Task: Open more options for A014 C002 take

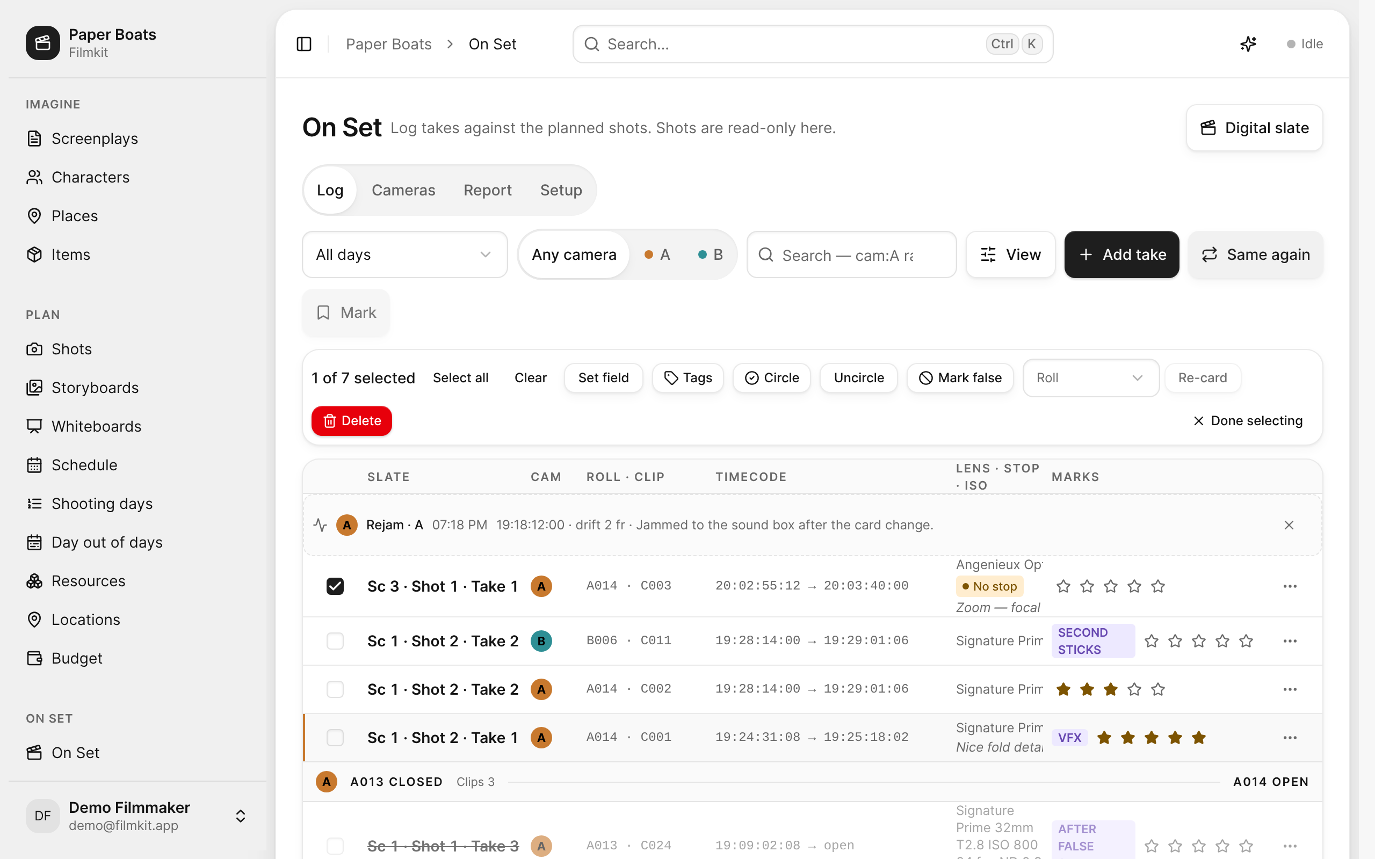Action: 1290,689
